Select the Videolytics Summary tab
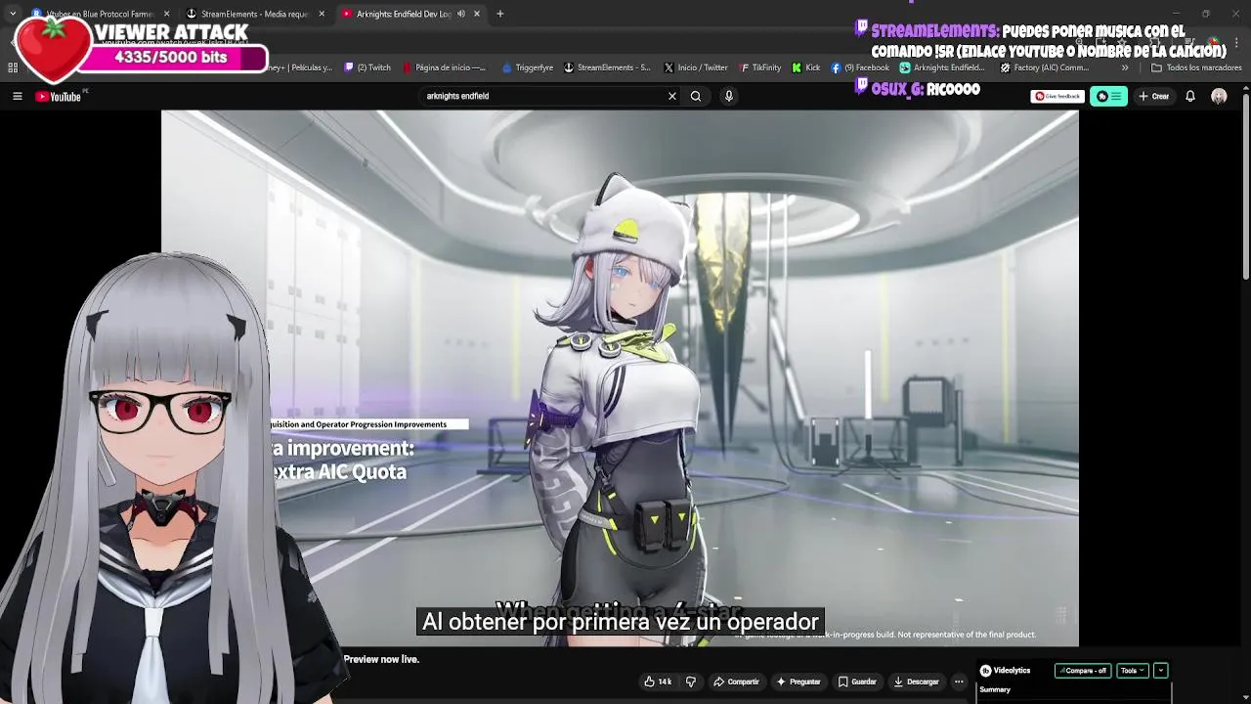This screenshot has width=1251, height=704. pyautogui.click(x=995, y=689)
